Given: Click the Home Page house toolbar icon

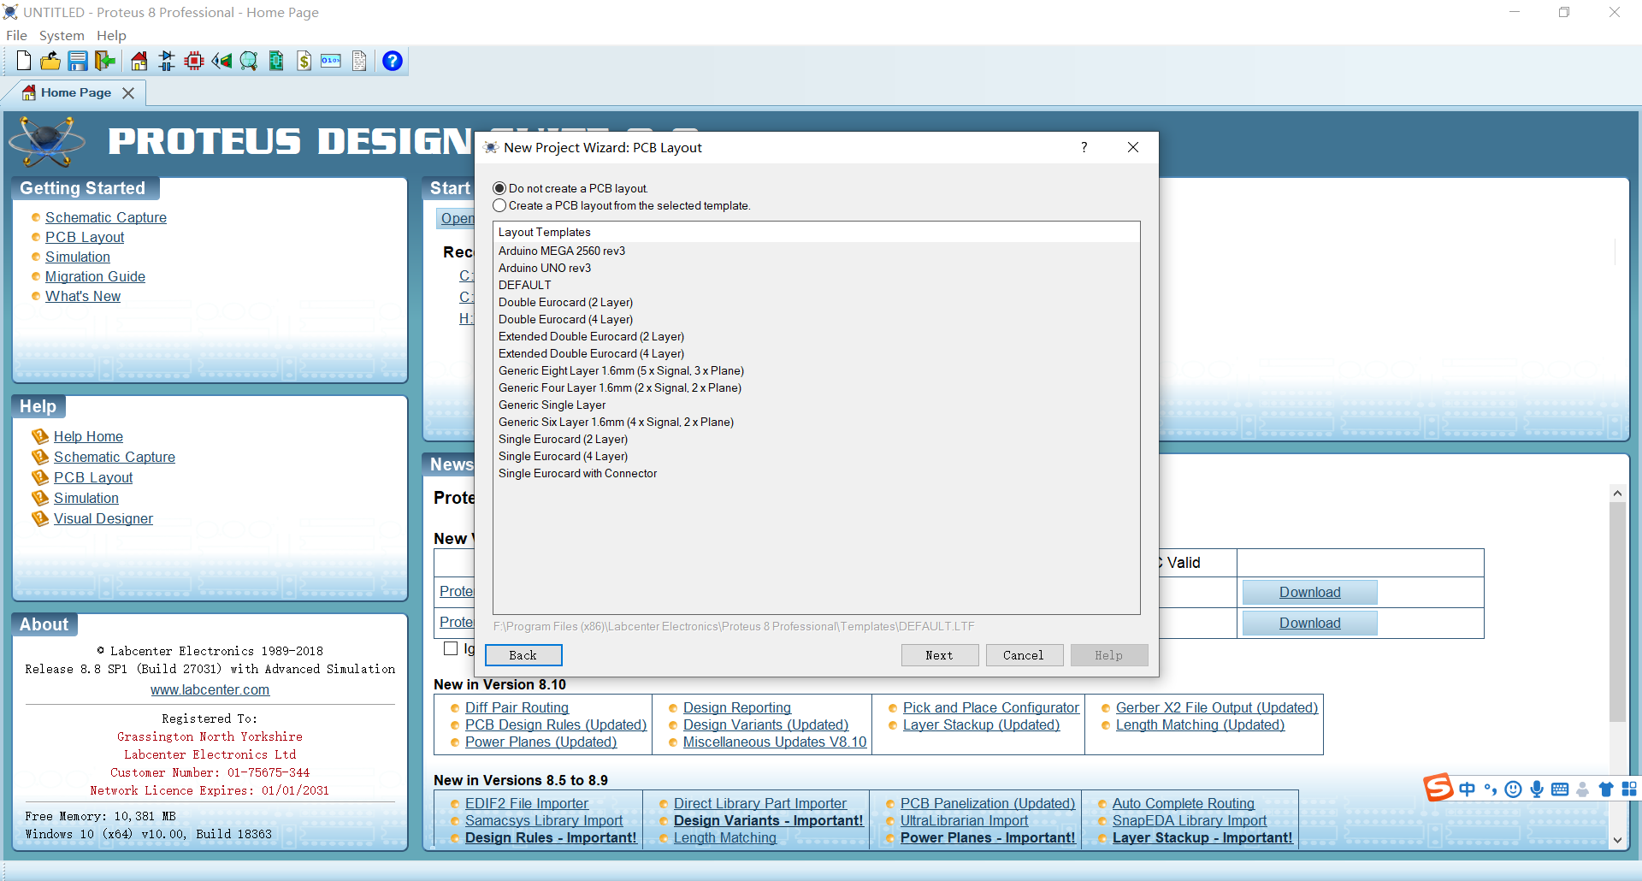Looking at the screenshot, I should (x=139, y=61).
